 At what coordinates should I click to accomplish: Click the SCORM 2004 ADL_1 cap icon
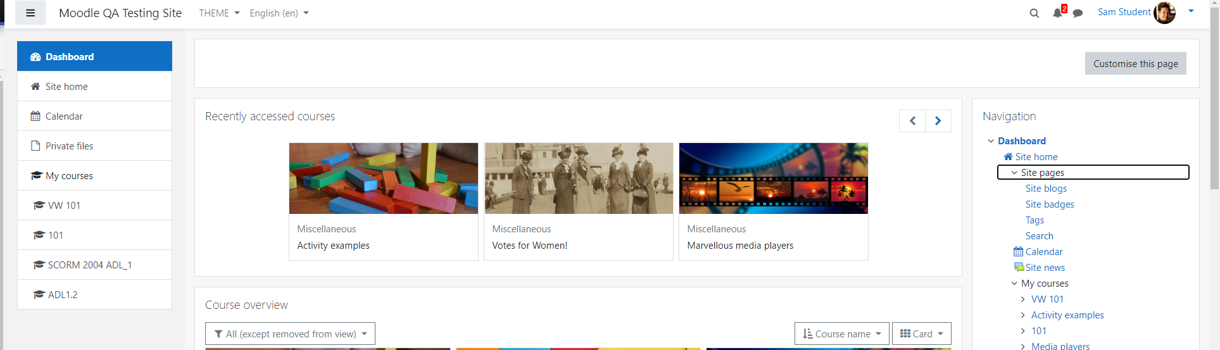pos(39,265)
